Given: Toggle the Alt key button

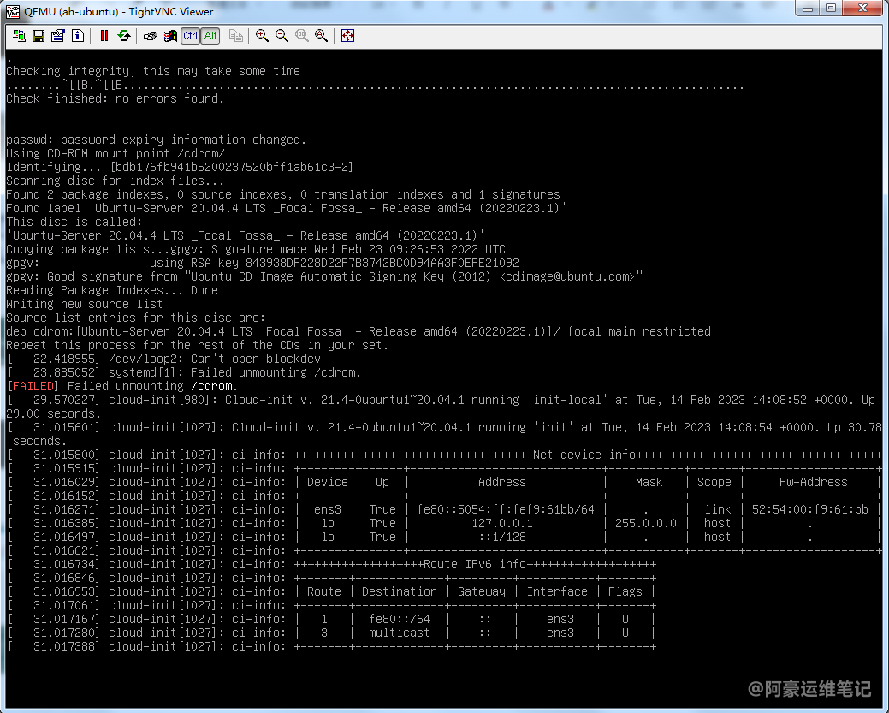Looking at the screenshot, I should pos(210,36).
